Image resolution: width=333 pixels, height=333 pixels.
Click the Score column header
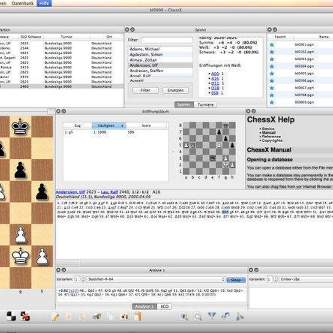pyautogui.click(x=147, y=126)
